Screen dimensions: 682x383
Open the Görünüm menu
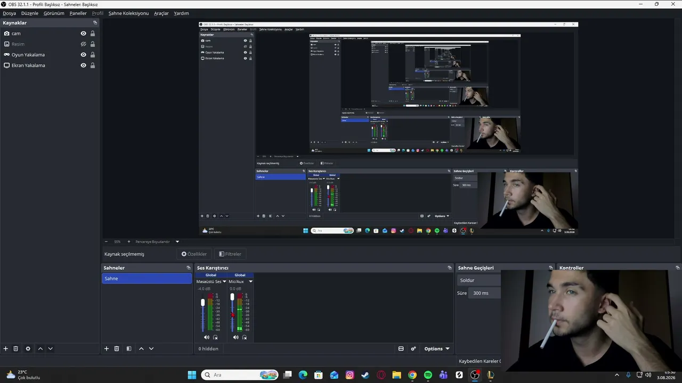point(54,13)
